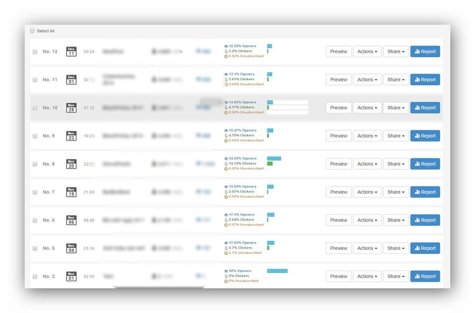
Task: View Report for campaign No. 11
Action: tap(425, 80)
